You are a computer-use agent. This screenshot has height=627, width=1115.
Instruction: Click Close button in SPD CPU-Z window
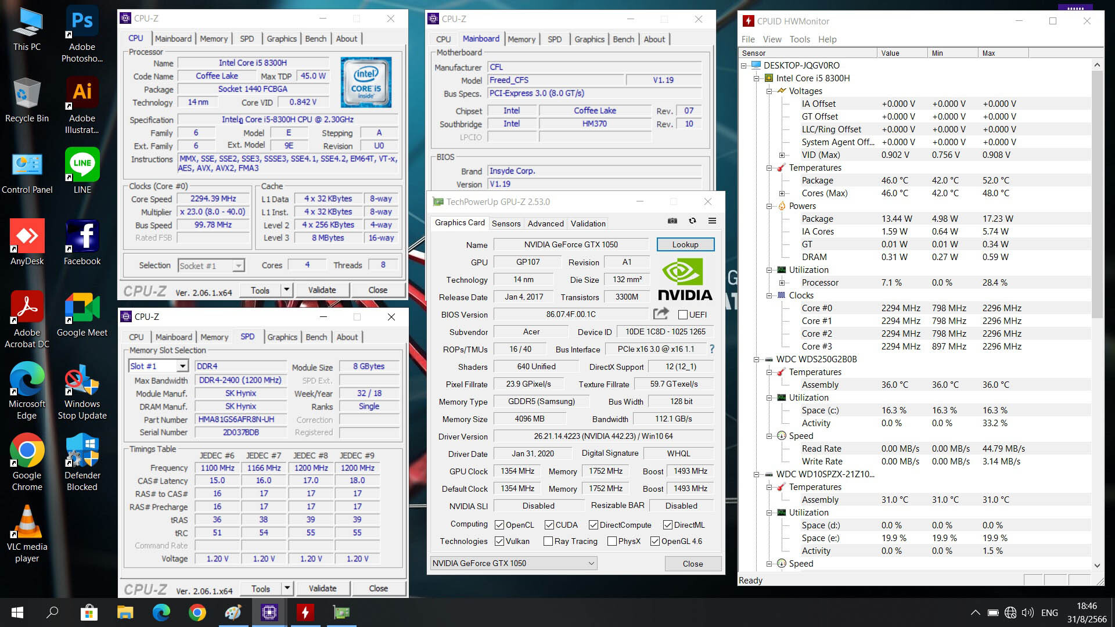tap(378, 588)
